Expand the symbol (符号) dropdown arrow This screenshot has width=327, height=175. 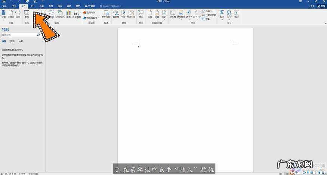229,19
